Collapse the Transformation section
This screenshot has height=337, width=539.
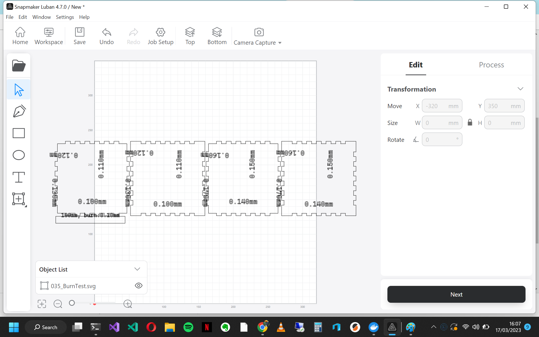click(520, 88)
